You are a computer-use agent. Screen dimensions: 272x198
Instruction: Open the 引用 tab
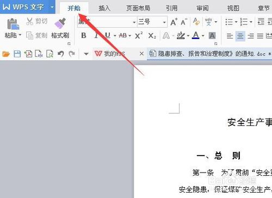click(171, 8)
